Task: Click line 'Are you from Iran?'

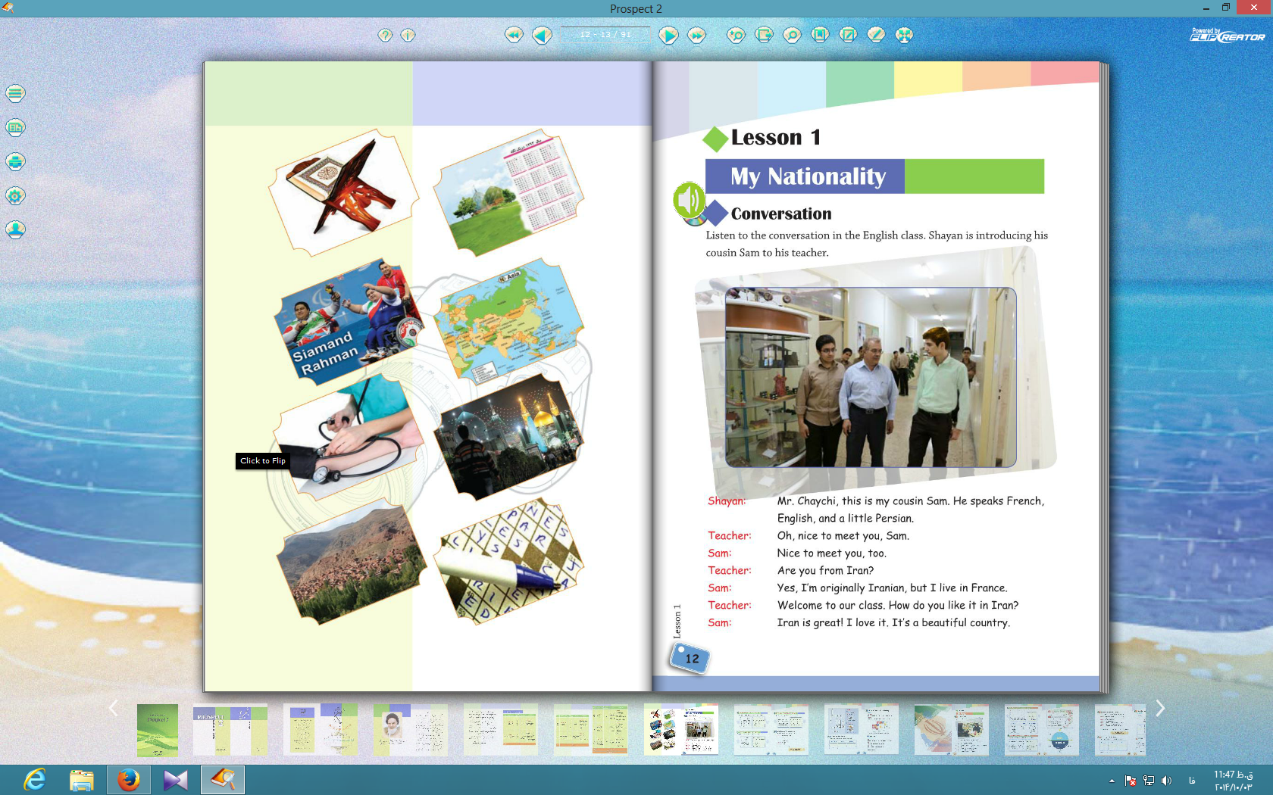Action: (x=825, y=571)
